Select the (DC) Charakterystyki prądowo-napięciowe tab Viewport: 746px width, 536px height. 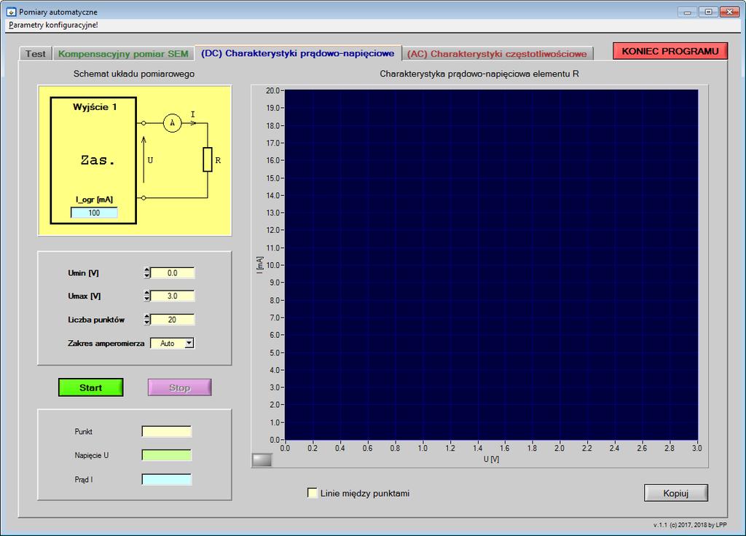point(298,53)
